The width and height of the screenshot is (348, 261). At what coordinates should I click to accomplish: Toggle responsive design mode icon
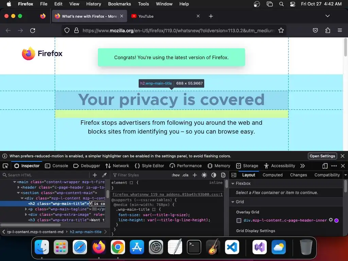[x=325, y=166]
